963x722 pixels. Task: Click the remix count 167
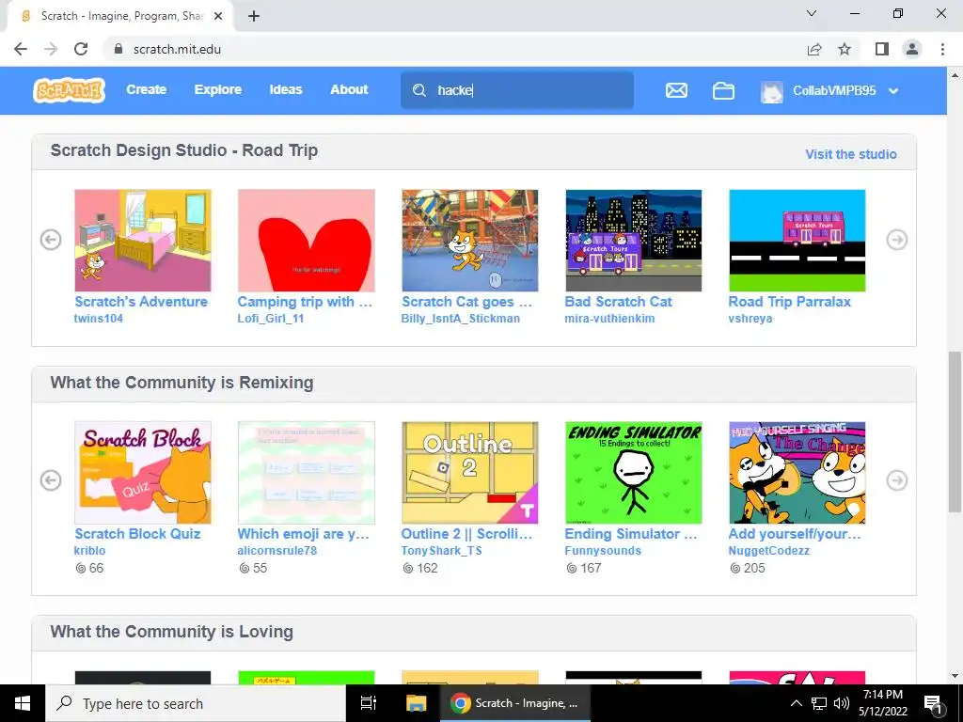click(583, 568)
